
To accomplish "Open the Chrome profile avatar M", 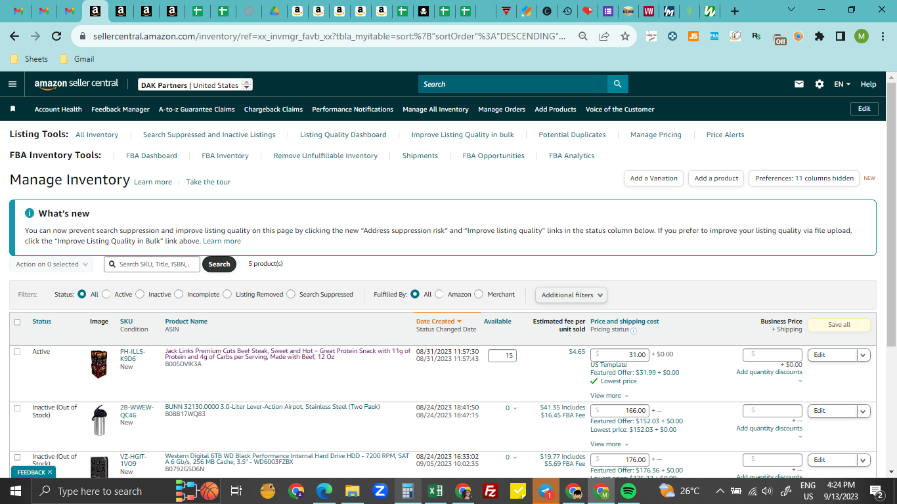I will point(862,36).
